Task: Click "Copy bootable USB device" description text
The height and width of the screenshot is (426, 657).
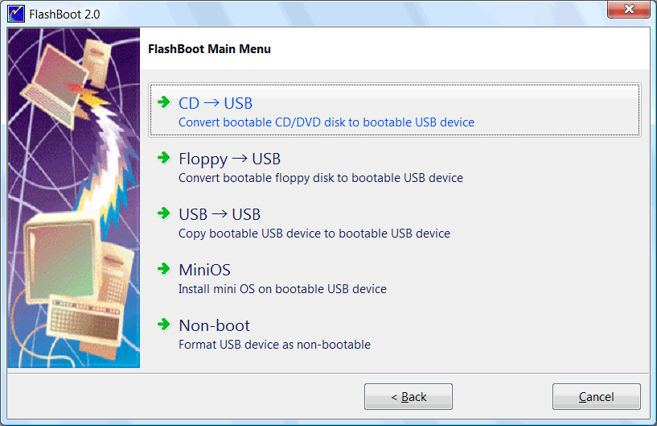Action: coord(314,234)
